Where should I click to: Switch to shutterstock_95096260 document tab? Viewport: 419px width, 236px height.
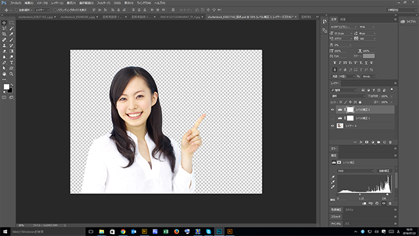tap(77, 17)
